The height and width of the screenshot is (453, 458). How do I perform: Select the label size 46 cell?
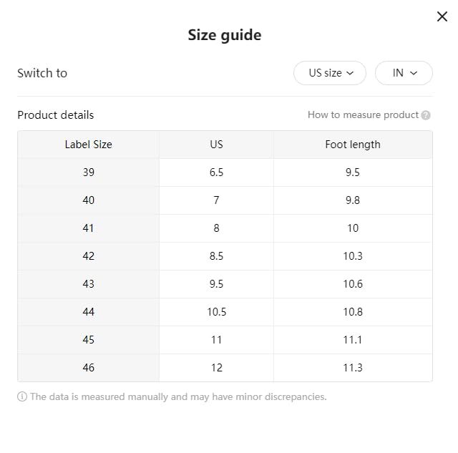point(89,368)
